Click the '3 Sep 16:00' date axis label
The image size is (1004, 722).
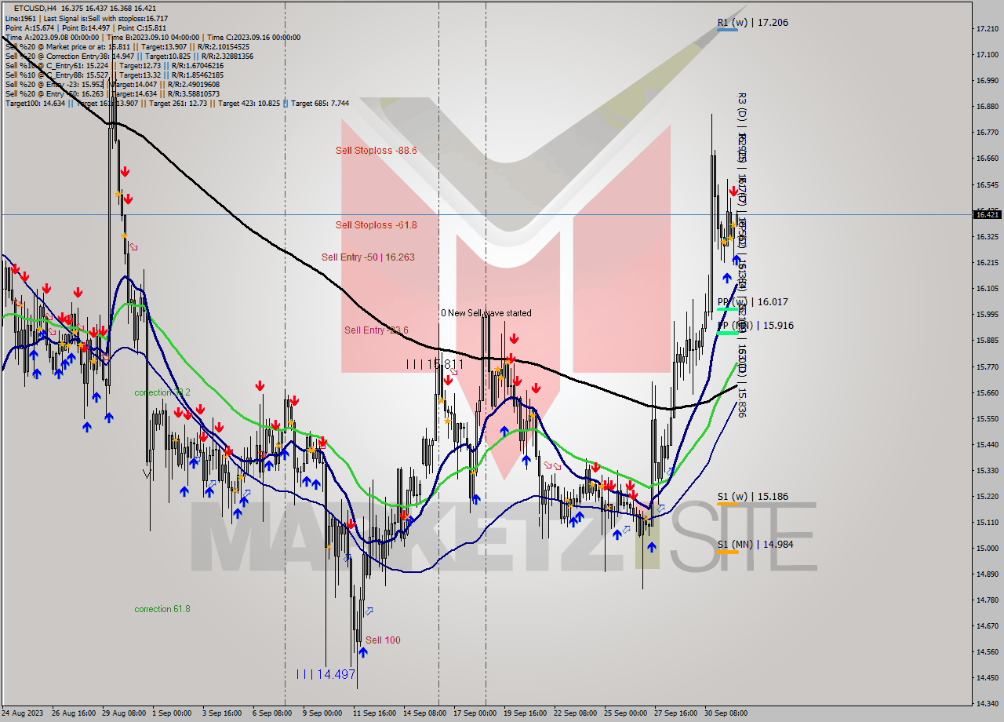coord(223,713)
